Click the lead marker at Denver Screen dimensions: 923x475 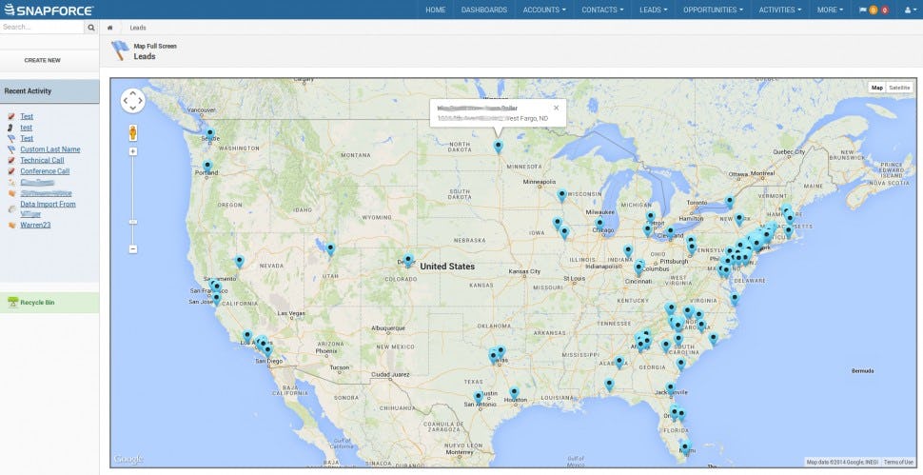click(408, 259)
